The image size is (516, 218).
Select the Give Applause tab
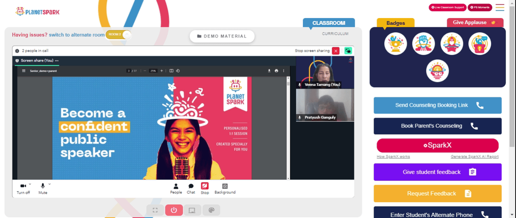(475, 23)
